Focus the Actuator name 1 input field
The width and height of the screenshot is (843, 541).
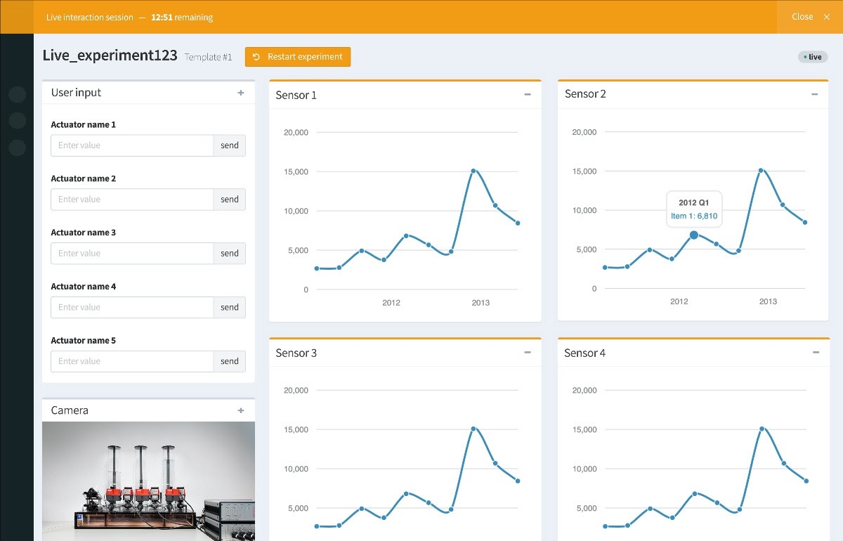tap(132, 145)
